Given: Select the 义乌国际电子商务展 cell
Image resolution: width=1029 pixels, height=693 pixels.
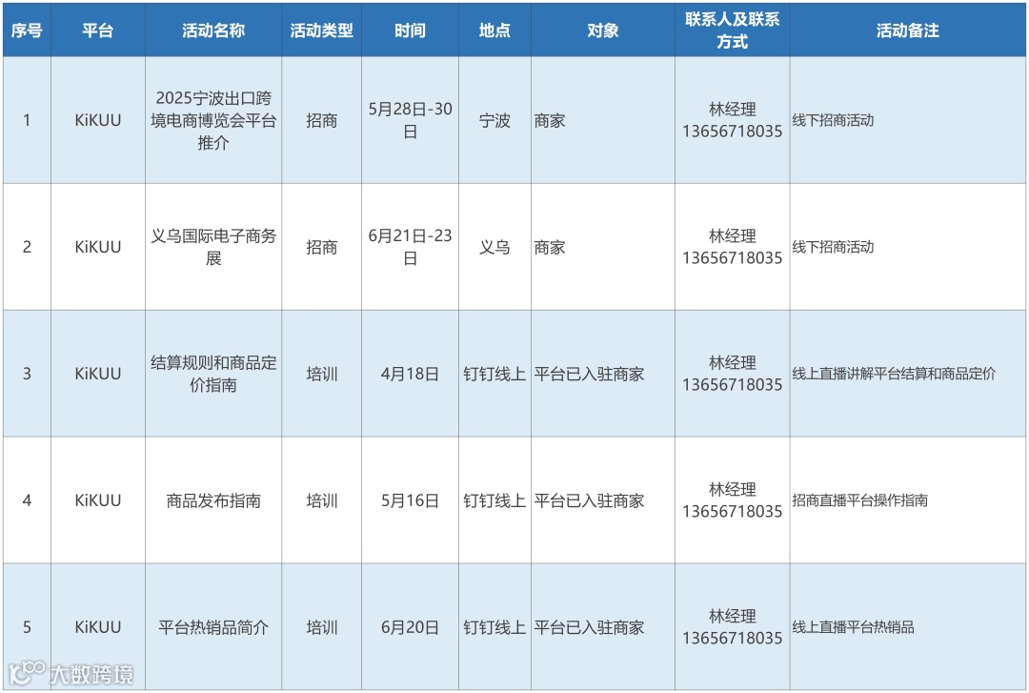Looking at the screenshot, I should 213,247.
